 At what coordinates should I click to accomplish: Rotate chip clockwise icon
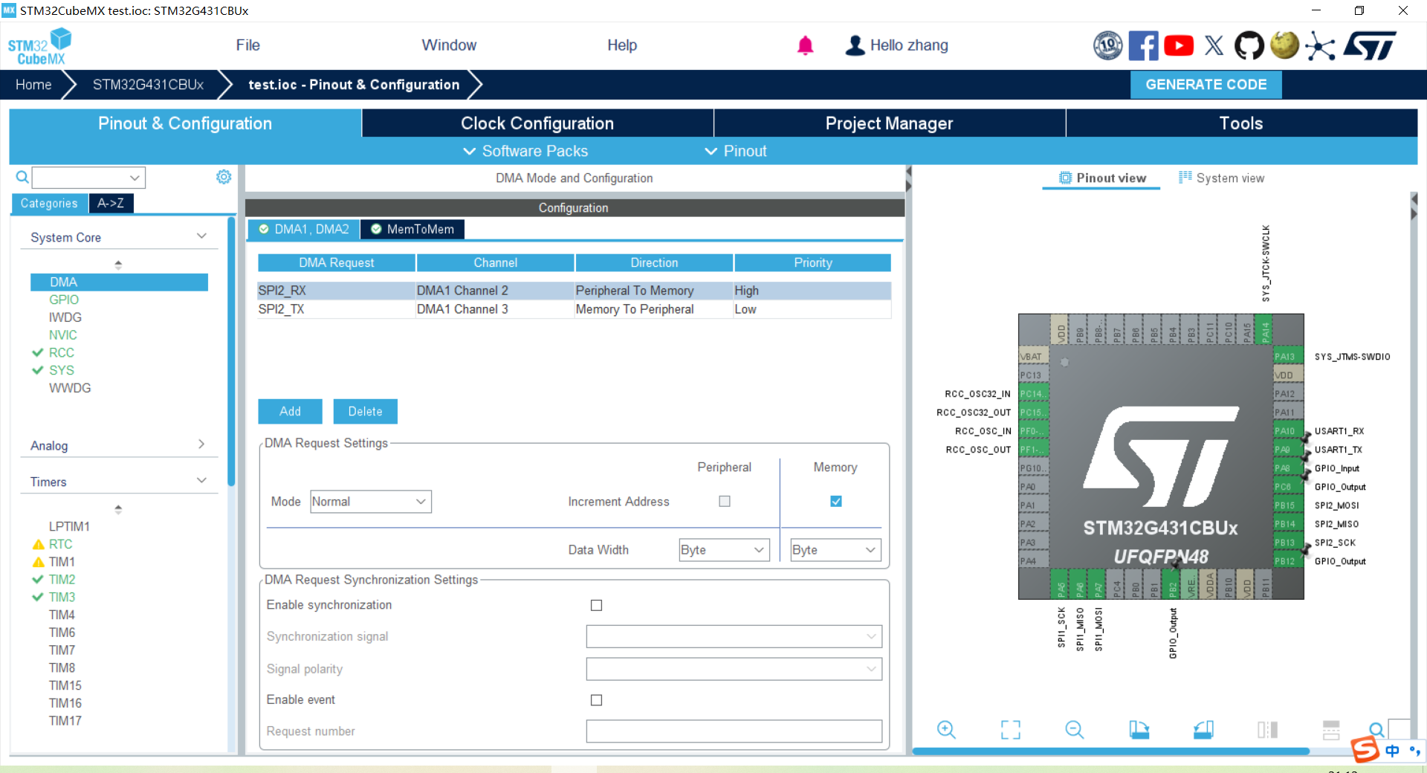click(1139, 729)
